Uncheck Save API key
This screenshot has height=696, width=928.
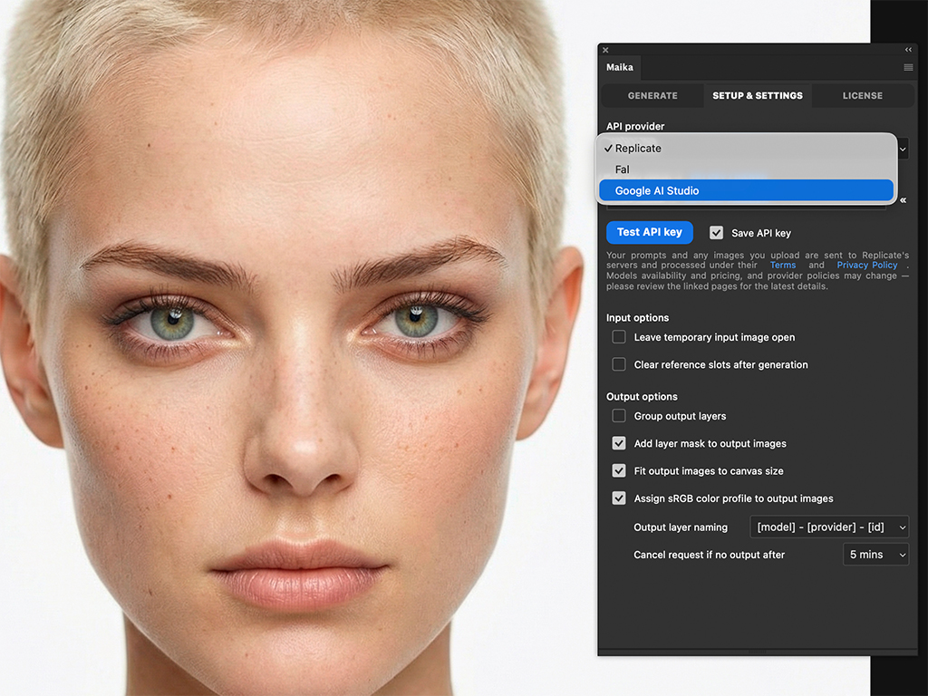pyautogui.click(x=716, y=232)
